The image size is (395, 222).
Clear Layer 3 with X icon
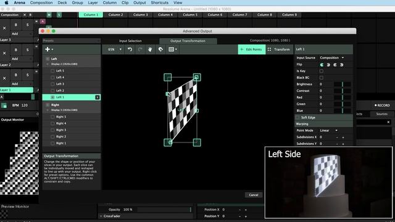click(4, 28)
